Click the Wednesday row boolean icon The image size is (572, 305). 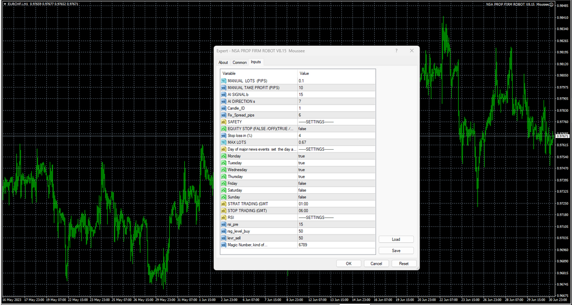[x=223, y=170]
